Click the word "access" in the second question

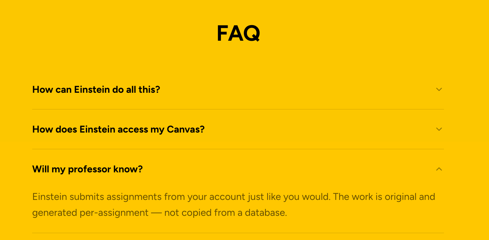[x=133, y=129]
